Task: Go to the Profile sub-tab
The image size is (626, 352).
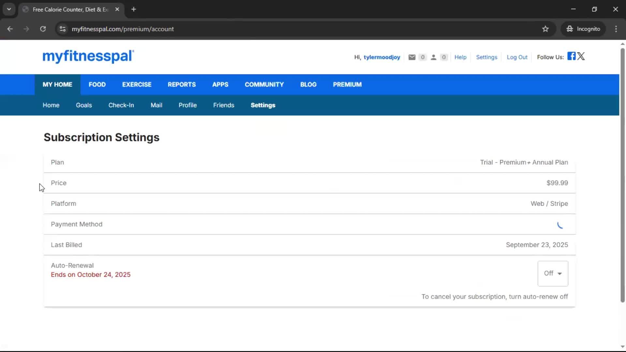Action: tap(187, 105)
